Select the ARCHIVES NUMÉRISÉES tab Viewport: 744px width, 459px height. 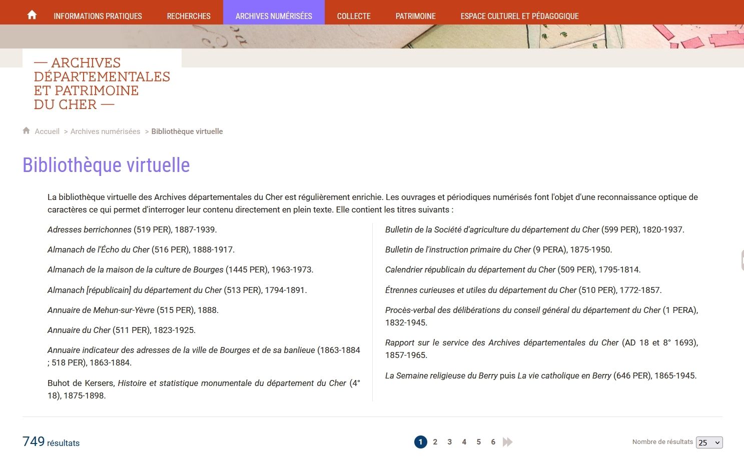274,16
